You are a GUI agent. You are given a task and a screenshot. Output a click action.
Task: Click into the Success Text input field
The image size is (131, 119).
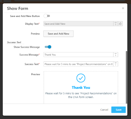(78, 64)
